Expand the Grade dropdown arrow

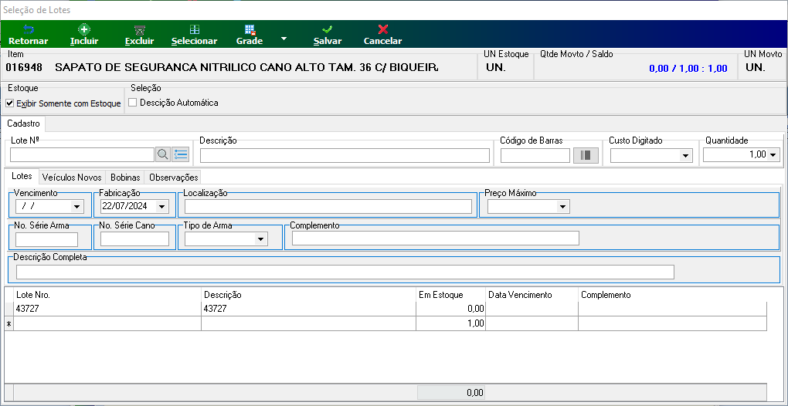point(284,39)
